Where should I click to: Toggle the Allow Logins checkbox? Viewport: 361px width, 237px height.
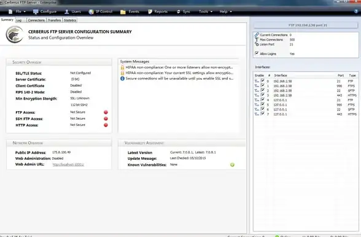pyautogui.click(x=257, y=53)
